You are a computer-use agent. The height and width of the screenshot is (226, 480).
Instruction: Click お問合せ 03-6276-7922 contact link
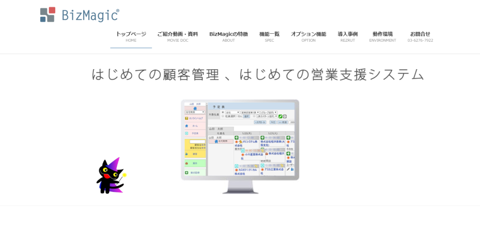point(420,36)
